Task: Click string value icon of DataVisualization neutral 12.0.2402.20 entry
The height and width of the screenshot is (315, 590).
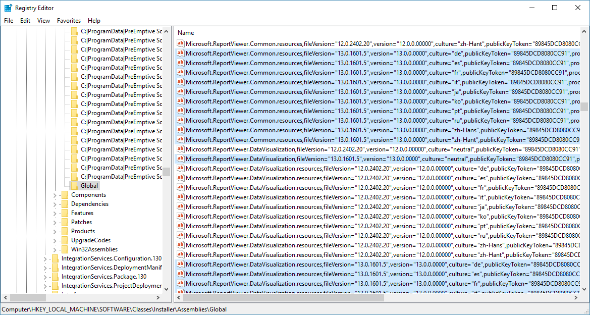Action: pos(180,149)
